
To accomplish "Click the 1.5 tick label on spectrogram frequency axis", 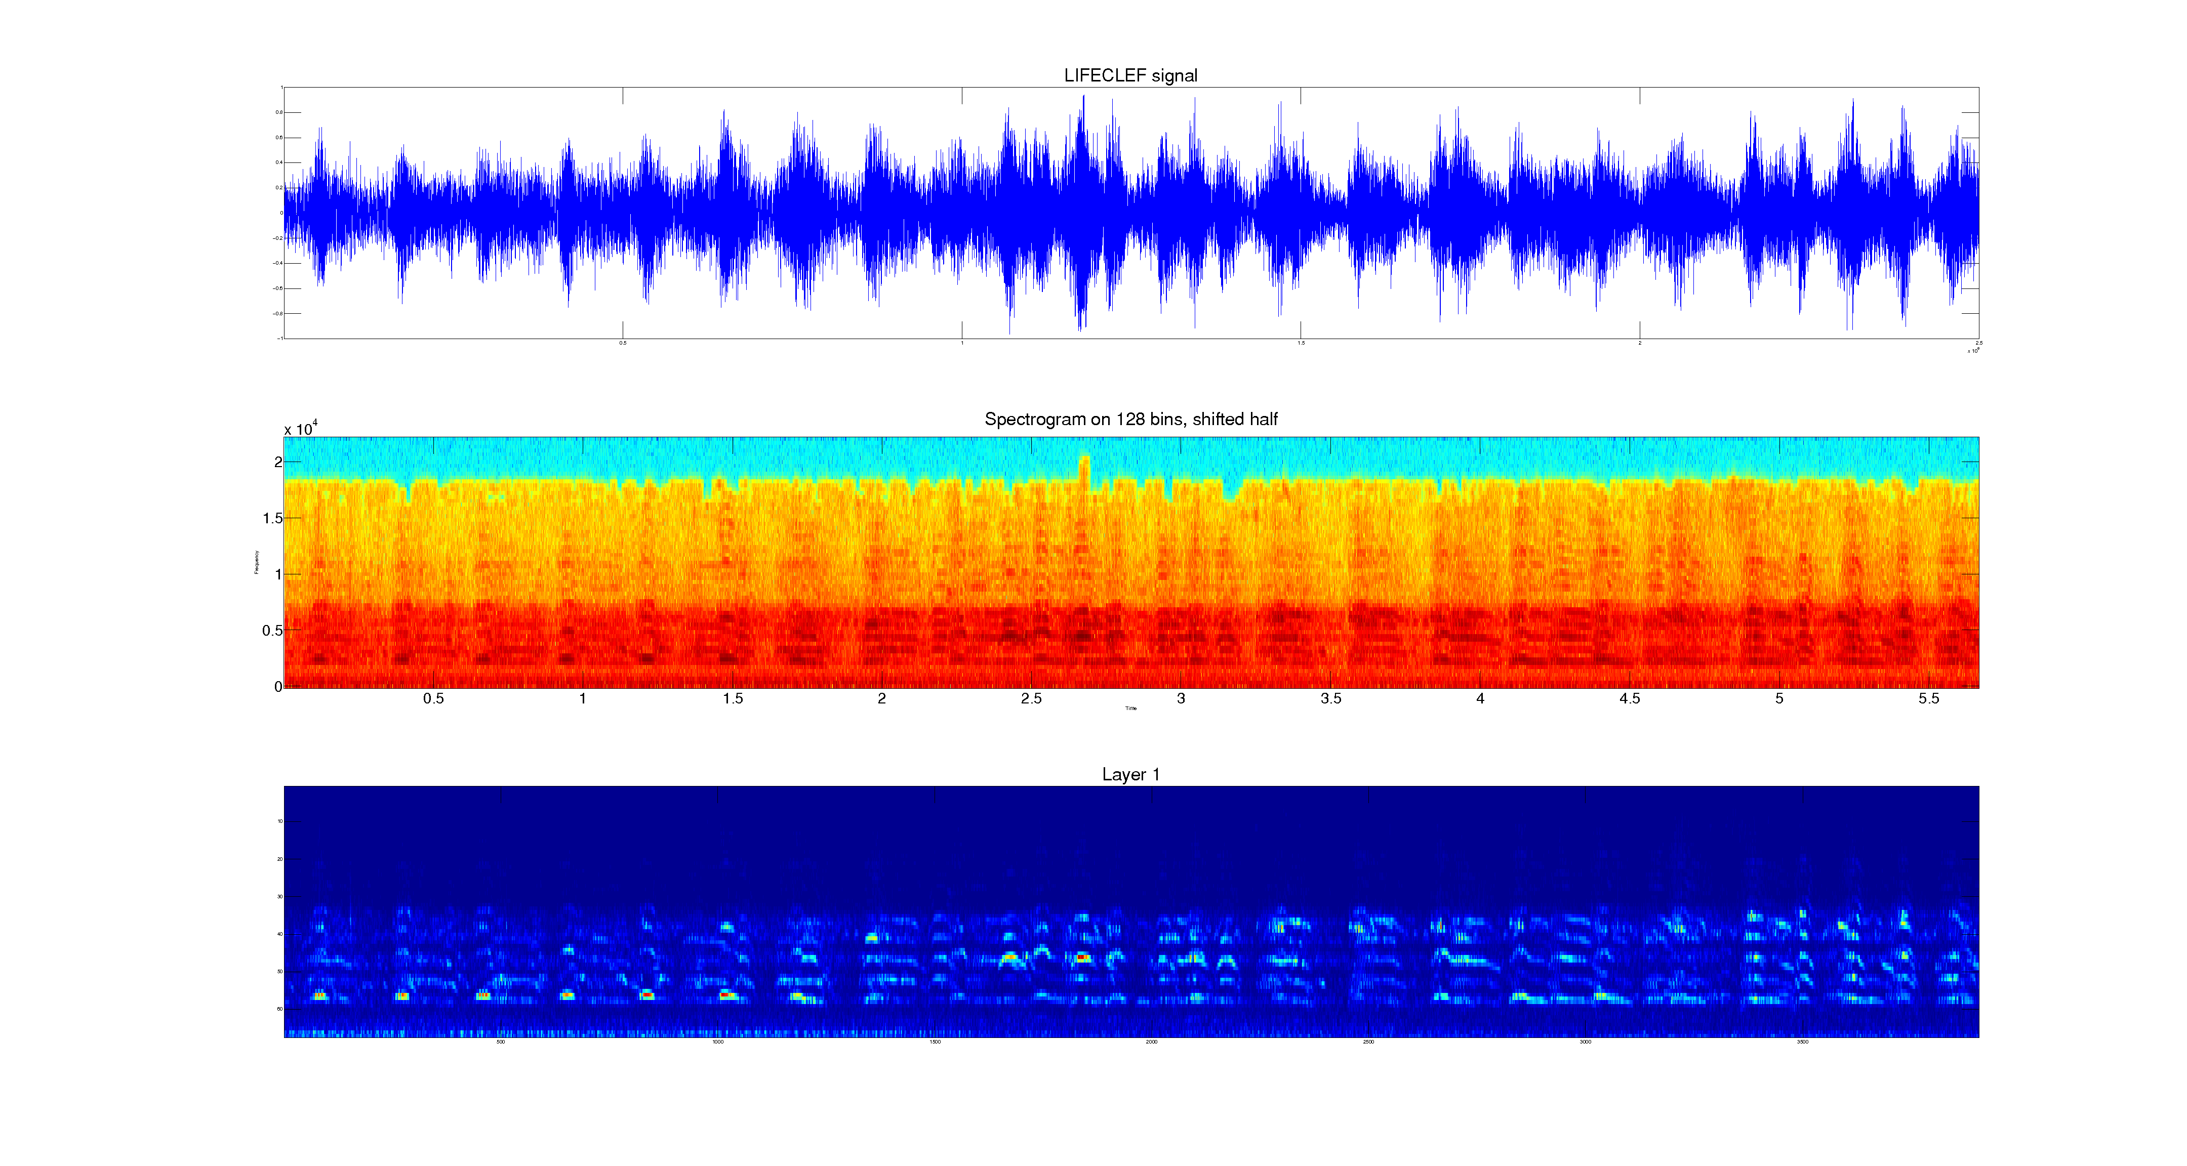I will [272, 519].
